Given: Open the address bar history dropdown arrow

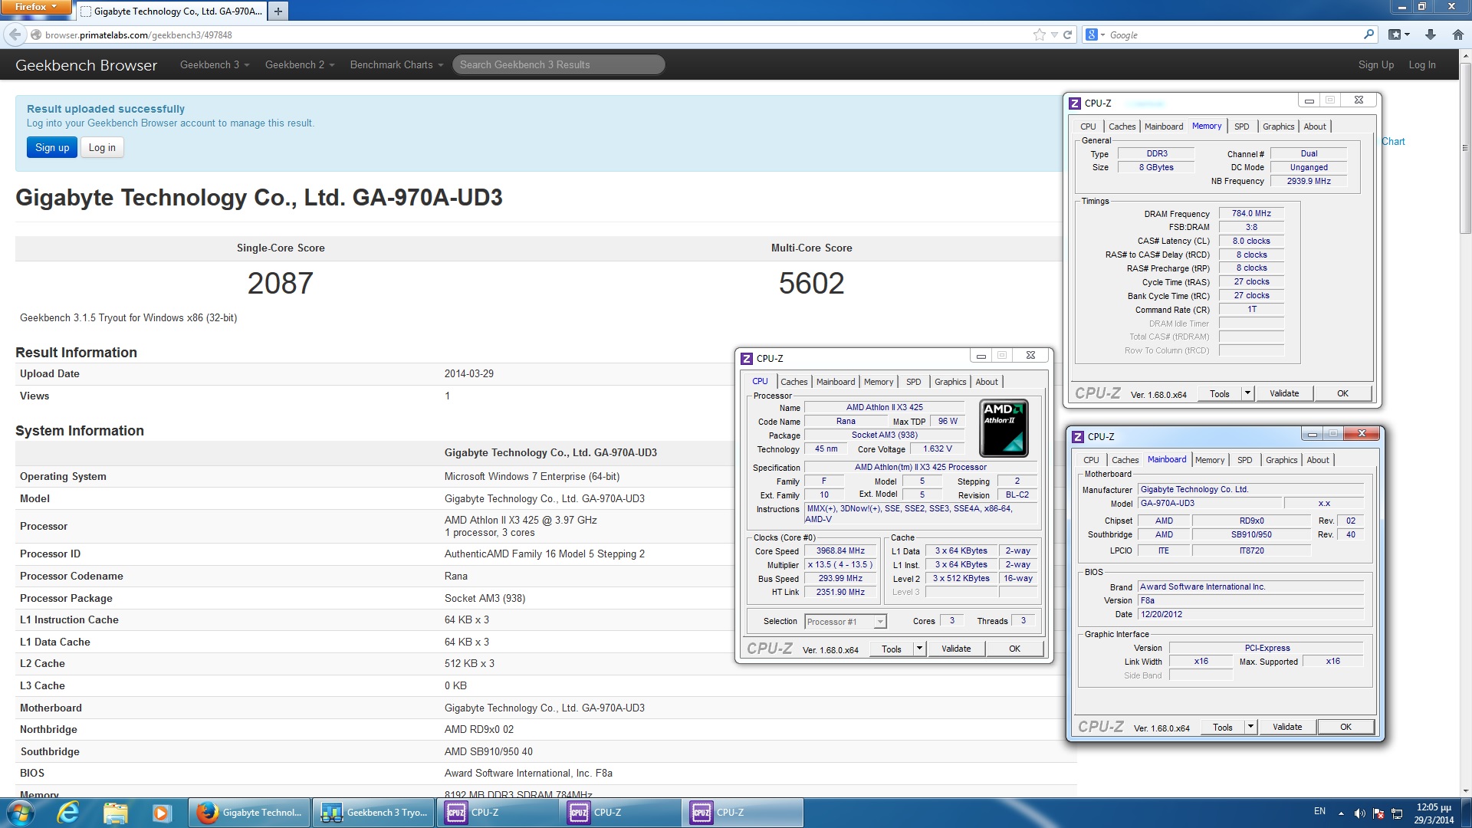Looking at the screenshot, I should (x=1054, y=34).
